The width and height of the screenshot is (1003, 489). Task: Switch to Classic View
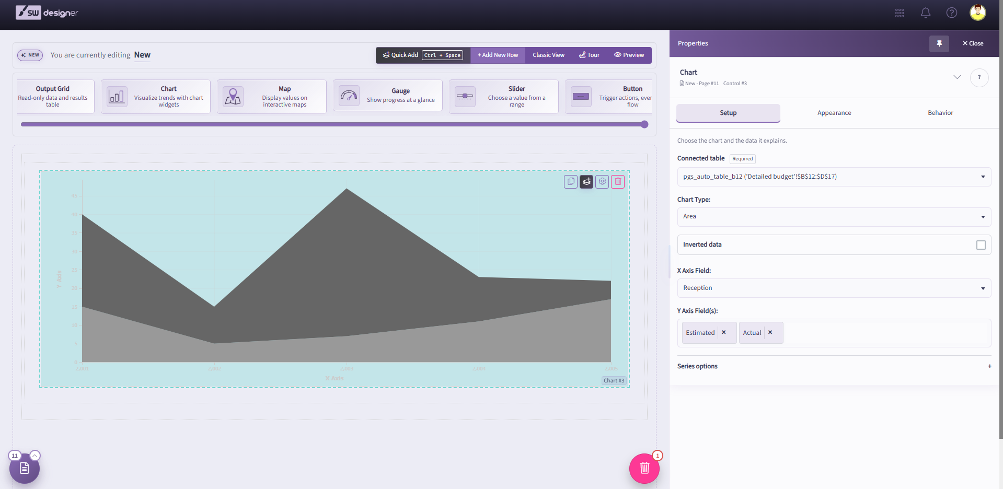pos(548,55)
